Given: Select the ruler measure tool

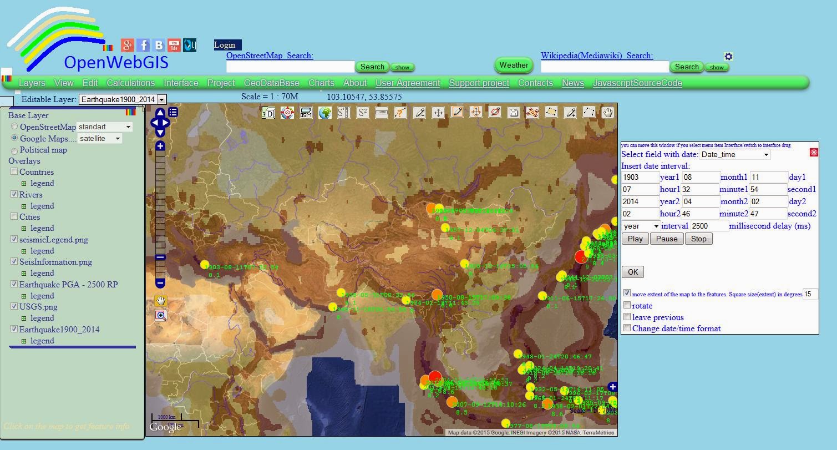Looking at the screenshot, I should (x=382, y=113).
